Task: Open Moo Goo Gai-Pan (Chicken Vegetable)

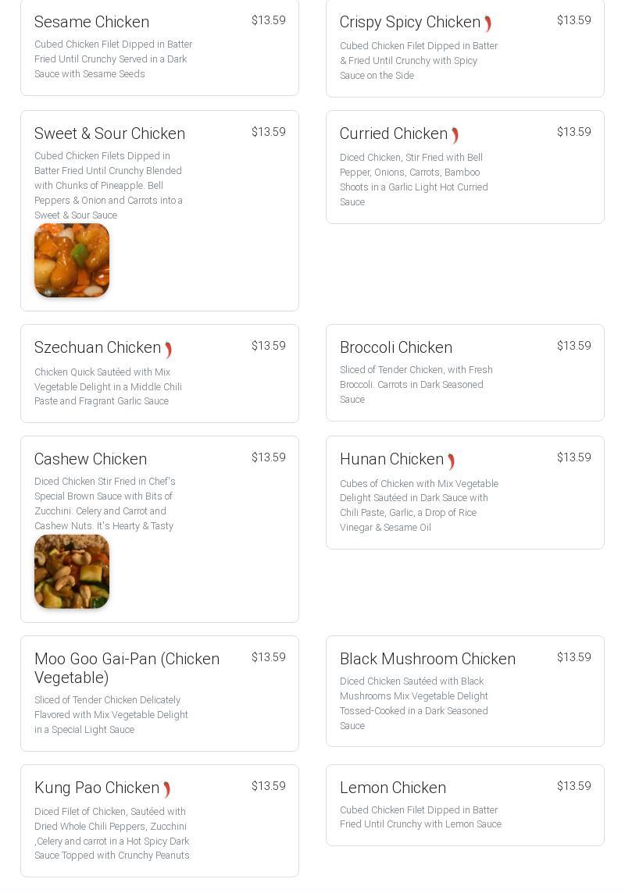Action: [x=127, y=668]
